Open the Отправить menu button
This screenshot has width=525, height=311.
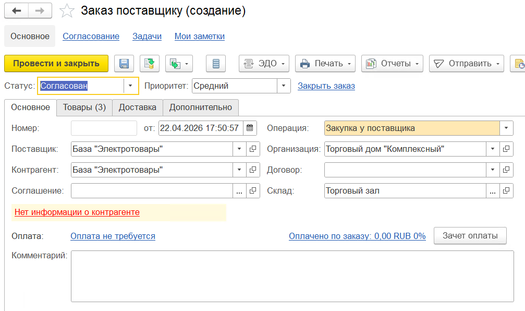click(467, 63)
